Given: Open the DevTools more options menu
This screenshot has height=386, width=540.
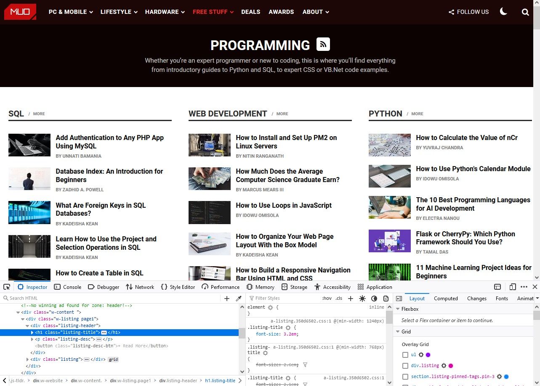Looking at the screenshot, I should tap(524, 287).
